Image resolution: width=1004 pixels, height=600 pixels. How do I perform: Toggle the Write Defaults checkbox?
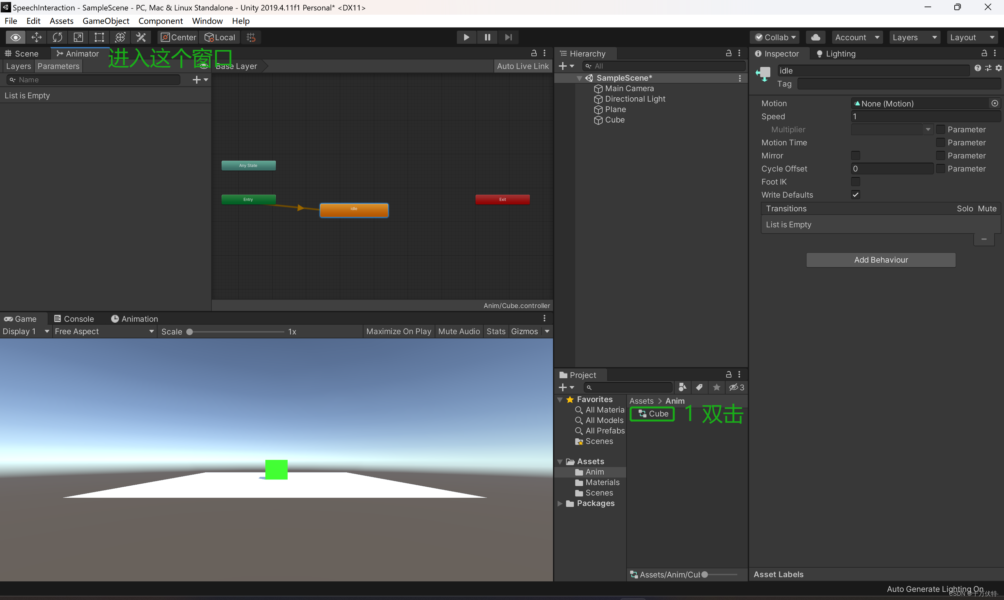(856, 195)
